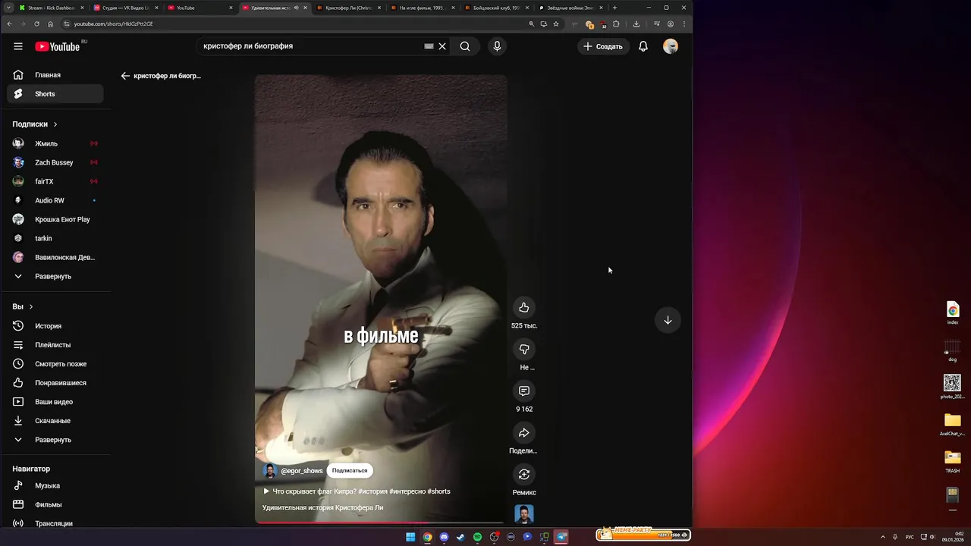Screen dimensions: 971x546
Task: Open Смотреть позже in the sidebar
Action: coord(55,364)
